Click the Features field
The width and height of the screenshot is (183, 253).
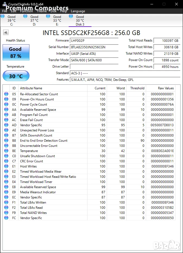pyautogui.click(x=125, y=80)
